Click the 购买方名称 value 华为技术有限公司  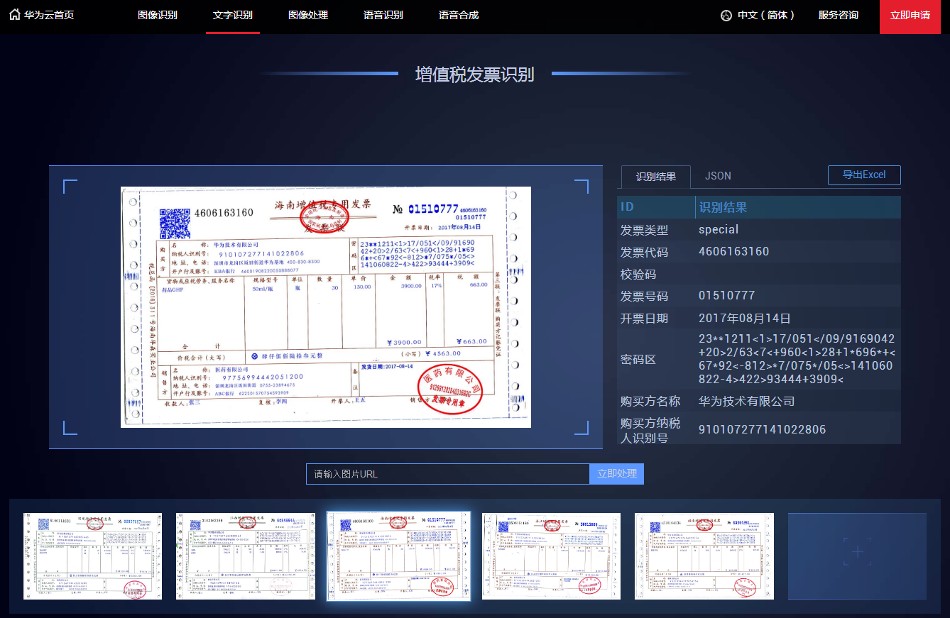tap(747, 402)
